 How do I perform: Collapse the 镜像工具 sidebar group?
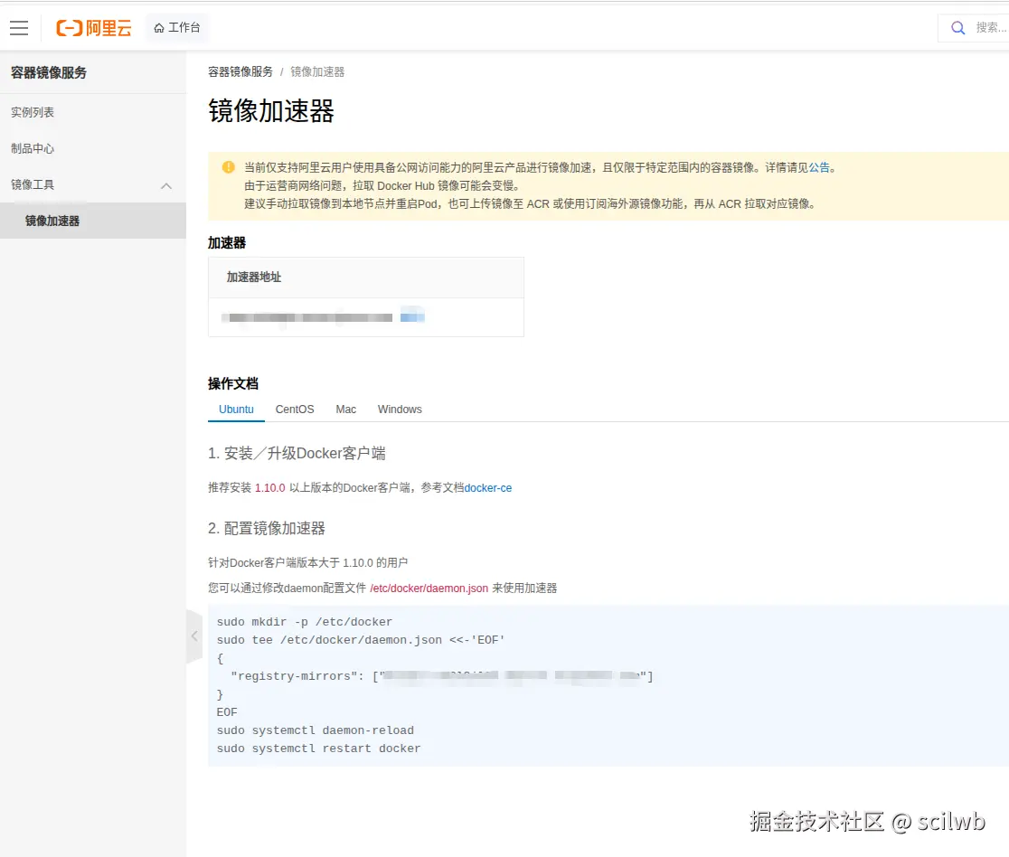coord(166,185)
